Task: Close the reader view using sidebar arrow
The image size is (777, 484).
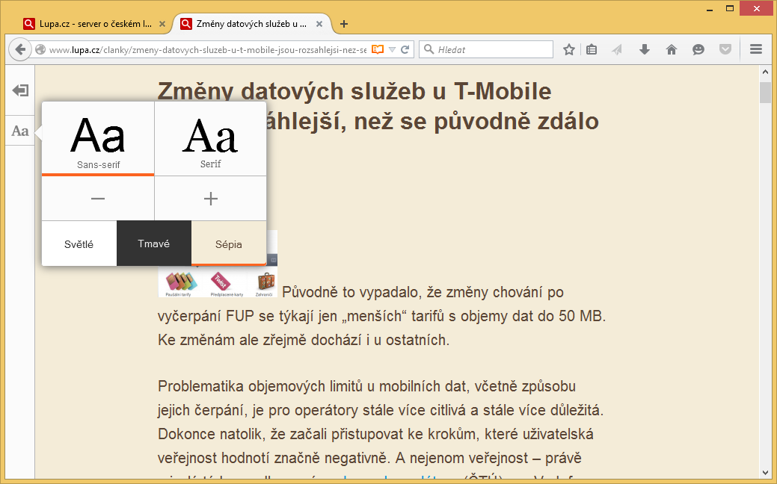Action: click(x=20, y=90)
